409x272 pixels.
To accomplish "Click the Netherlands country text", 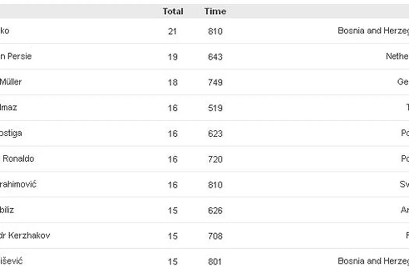I will click(397, 56).
